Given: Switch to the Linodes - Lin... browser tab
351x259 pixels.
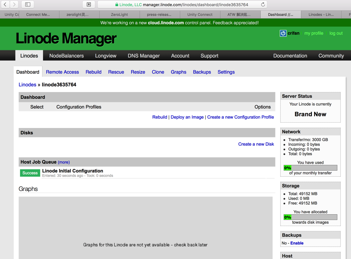Looking at the screenshot, I should tap(321, 14).
